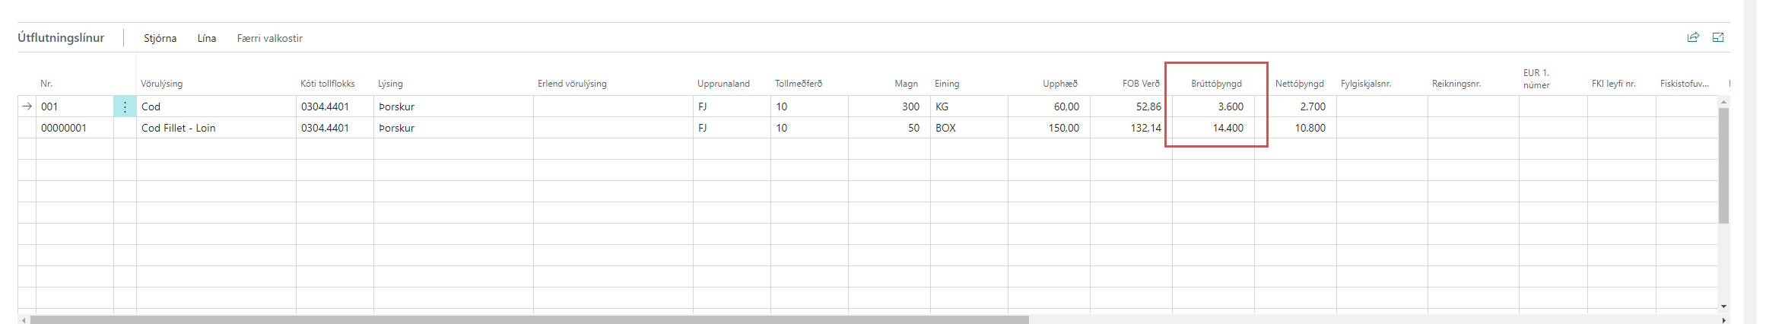Image resolution: width=1766 pixels, height=324 pixels.
Task: Open the Vörulýsing column header options
Action: pos(161,84)
